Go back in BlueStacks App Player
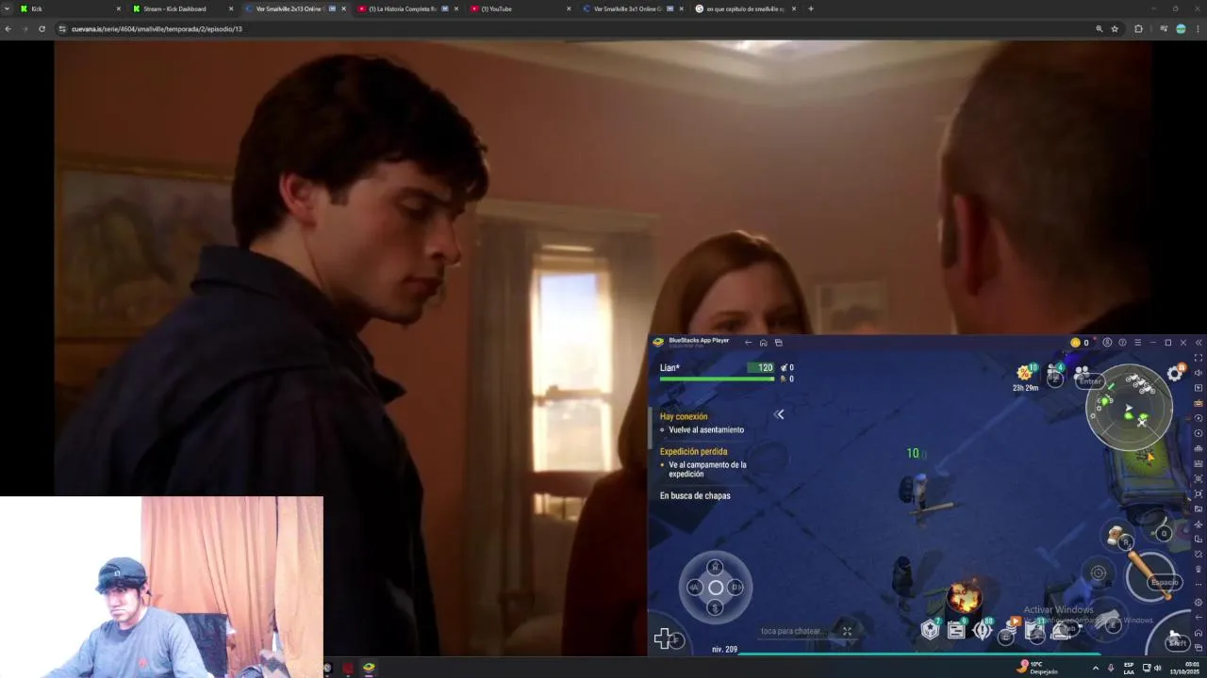 point(748,343)
